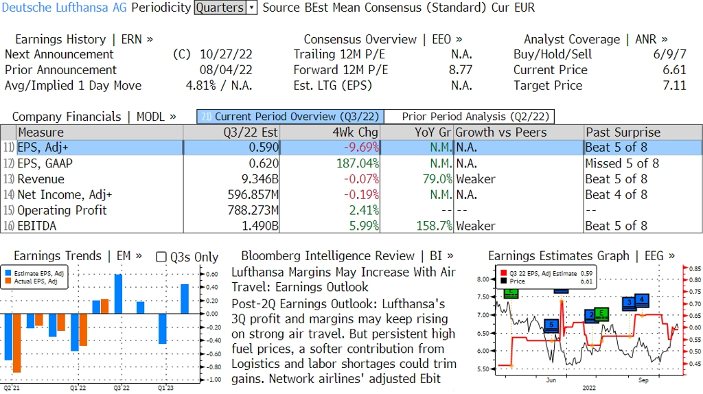
Task: Click green E marker partly under graph legend
Action: pyautogui.click(x=511, y=294)
